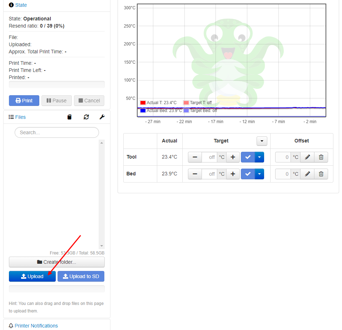This screenshot has height=330, width=342.
Task: Increase Tool target temperature with plus
Action: 233,157
